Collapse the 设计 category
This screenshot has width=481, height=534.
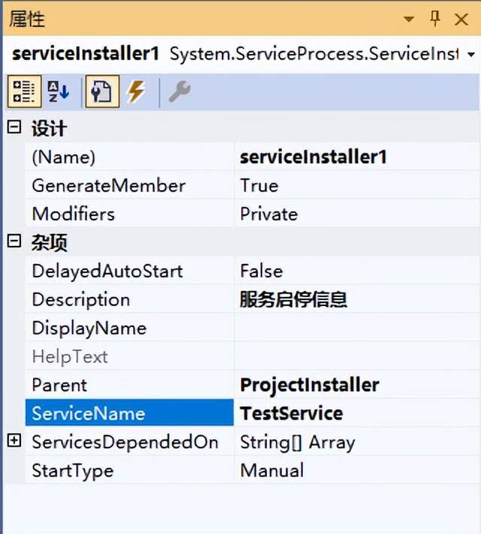tap(14, 128)
